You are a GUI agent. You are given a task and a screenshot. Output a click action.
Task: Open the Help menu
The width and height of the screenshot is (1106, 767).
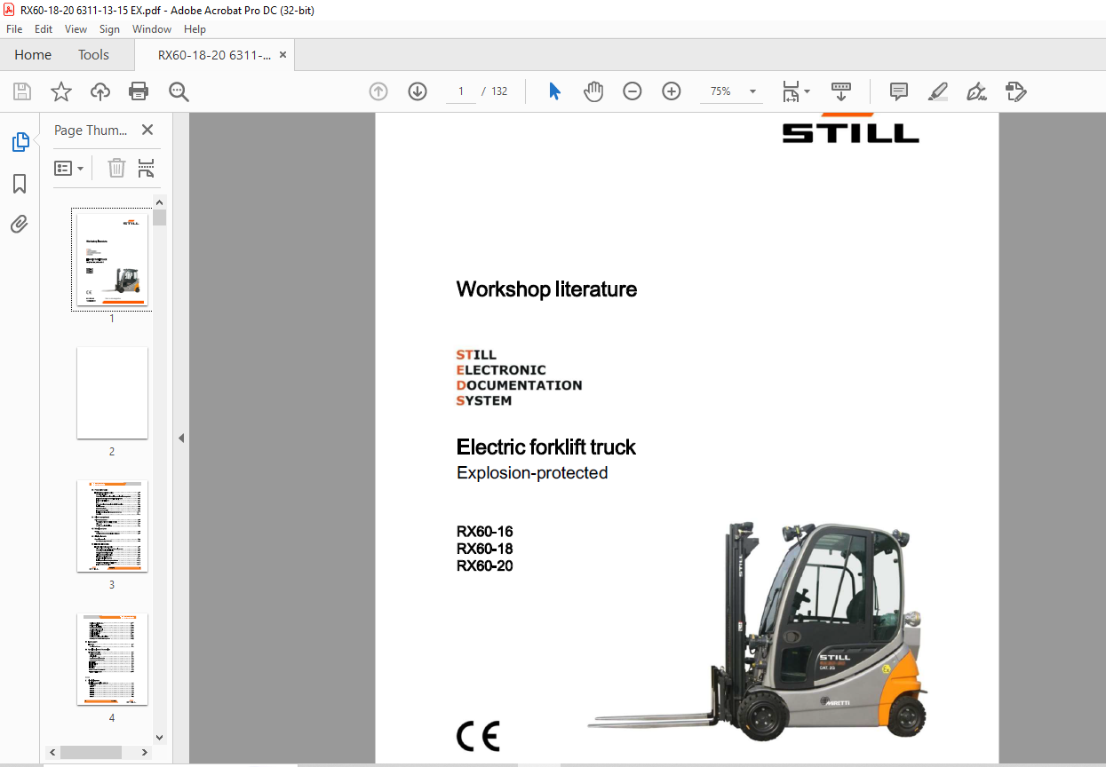pos(195,29)
